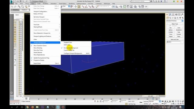Screen dimensions: 194x109
Task: Click the Sphere primitive button
Action: (x=171, y=30)
